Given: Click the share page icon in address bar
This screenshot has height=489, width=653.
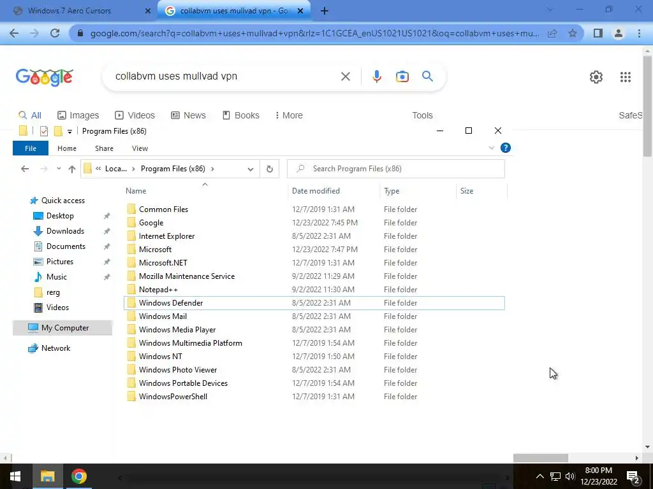Looking at the screenshot, I should click(x=552, y=33).
